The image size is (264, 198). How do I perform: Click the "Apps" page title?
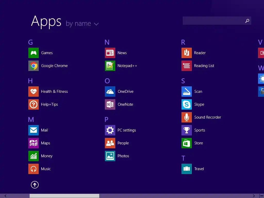(x=46, y=22)
